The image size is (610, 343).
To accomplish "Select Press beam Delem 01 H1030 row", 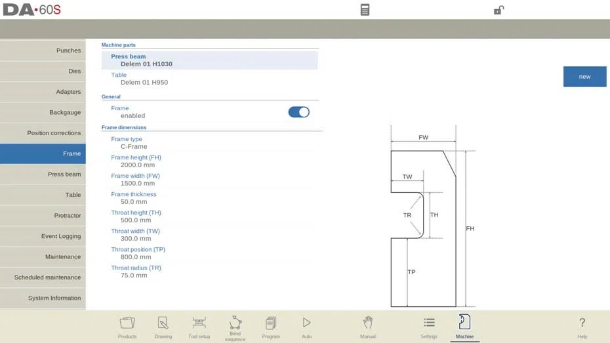I will 210,60.
